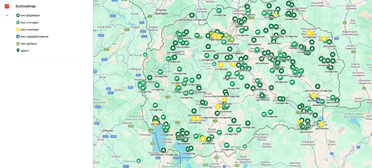Select the друго pin icon in legend
Screen dimensions: 372x168
click(x=18, y=51)
